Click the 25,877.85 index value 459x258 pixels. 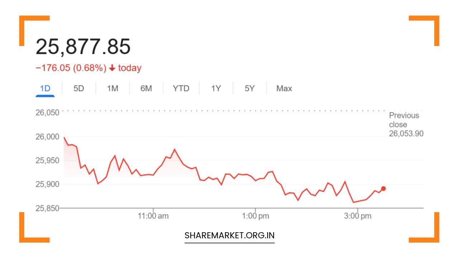pyautogui.click(x=83, y=47)
